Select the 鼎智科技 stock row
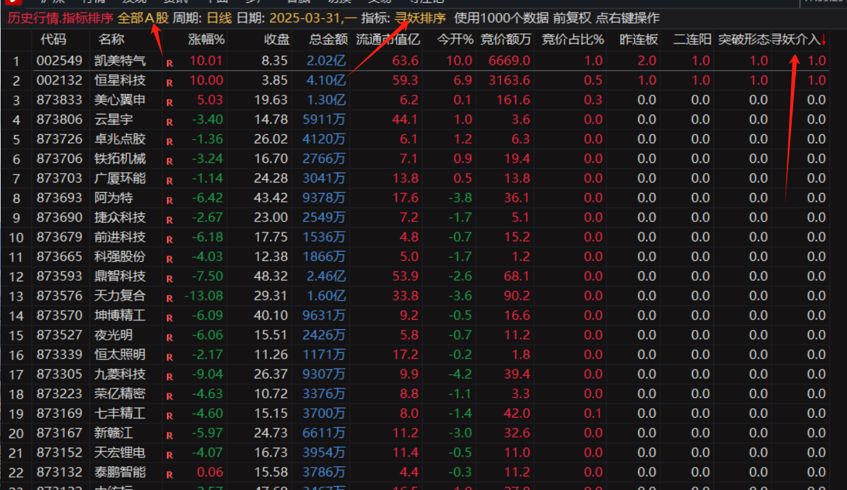847x490 pixels. coord(120,276)
